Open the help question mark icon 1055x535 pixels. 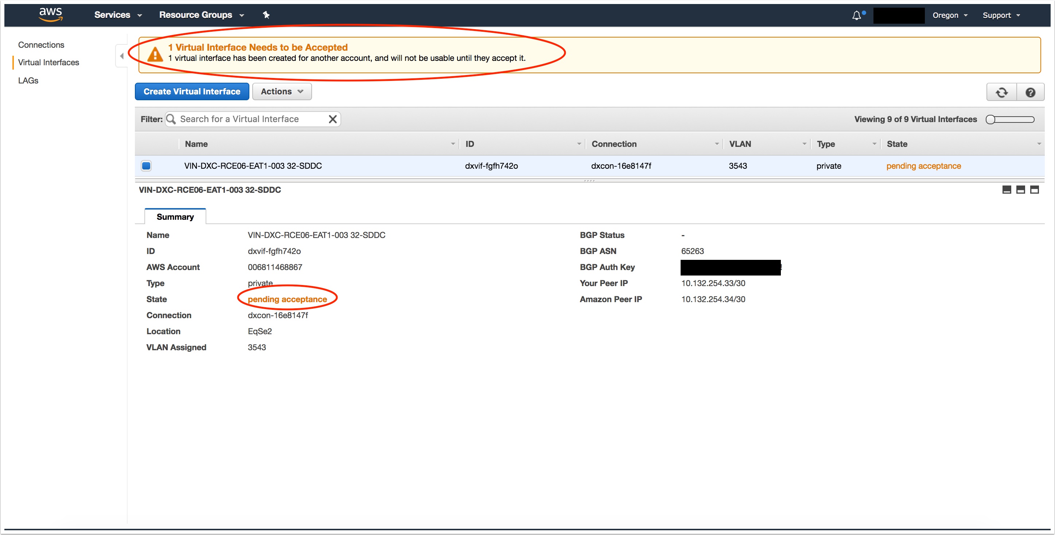click(1030, 93)
